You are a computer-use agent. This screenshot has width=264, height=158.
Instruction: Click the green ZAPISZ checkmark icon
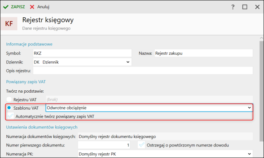(x=6, y=7)
